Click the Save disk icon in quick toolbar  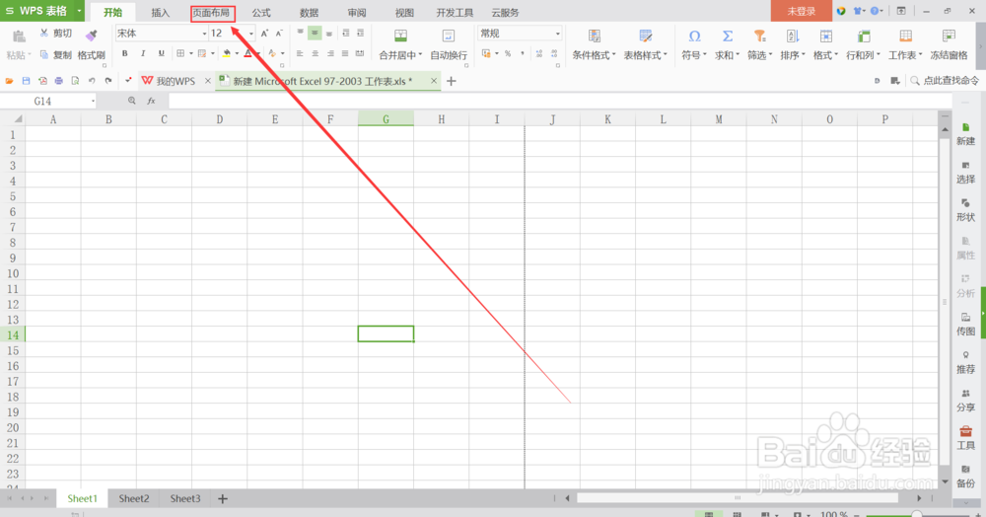click(x=26, y=81)
